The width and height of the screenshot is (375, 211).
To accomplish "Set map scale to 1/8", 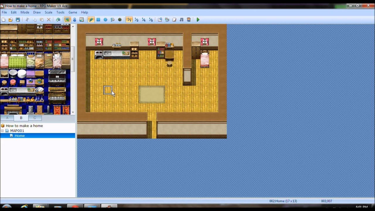I will (151, 20).
